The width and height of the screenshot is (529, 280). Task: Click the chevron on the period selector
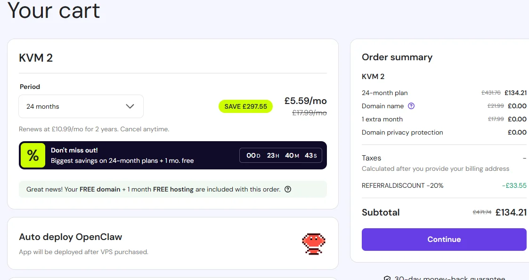pyautogui.click(x=130, y=106)
